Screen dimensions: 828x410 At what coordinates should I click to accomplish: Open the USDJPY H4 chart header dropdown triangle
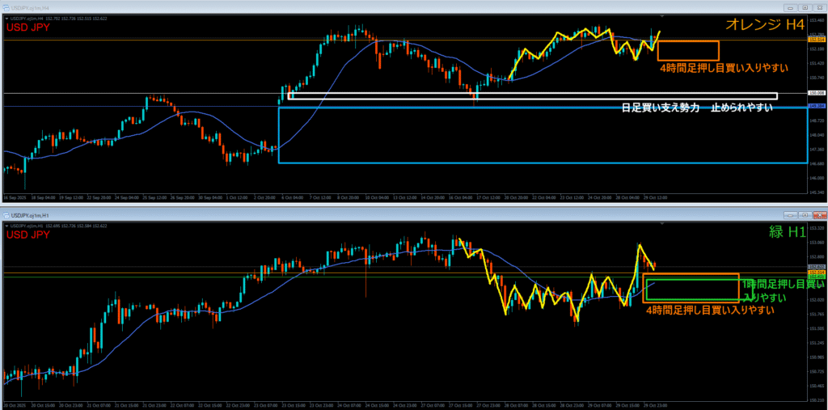pos(7,18)
